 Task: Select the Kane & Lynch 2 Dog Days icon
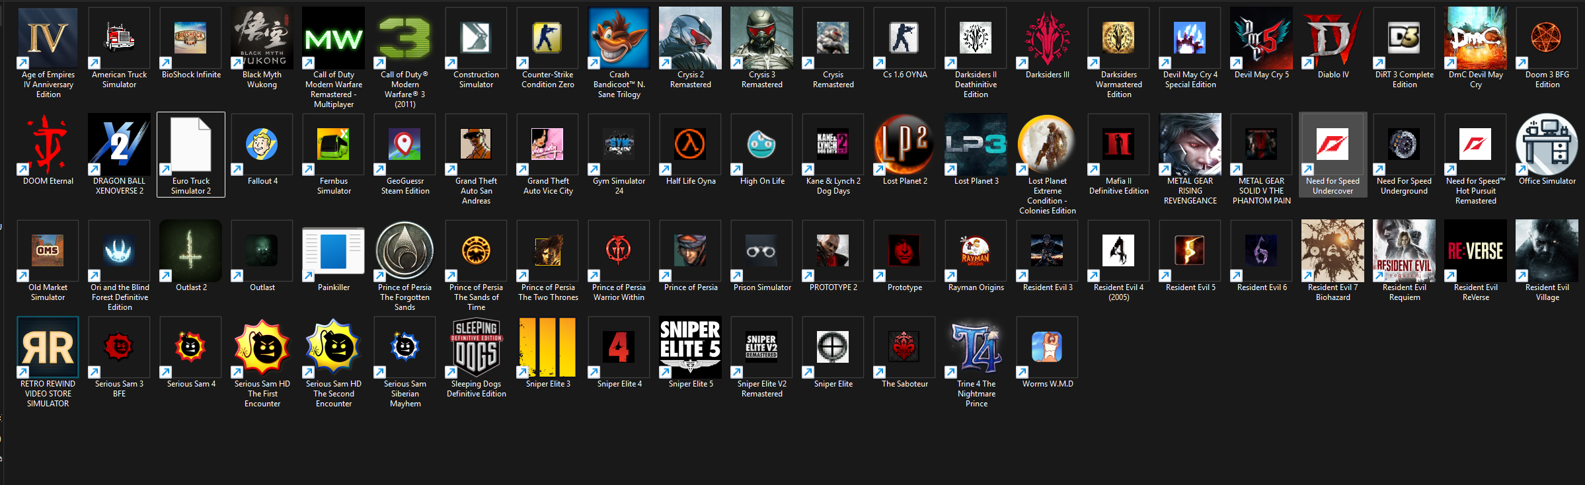point(833,145)
